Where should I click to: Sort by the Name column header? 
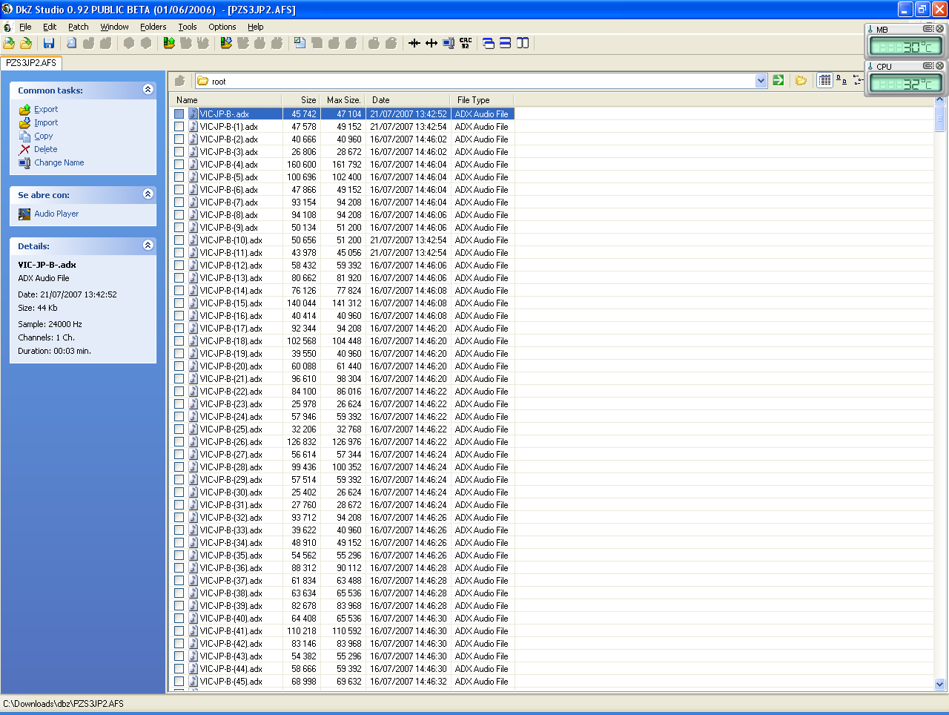pos(225,100)
